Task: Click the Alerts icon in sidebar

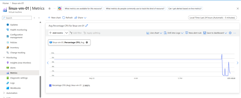Action: 8,68
